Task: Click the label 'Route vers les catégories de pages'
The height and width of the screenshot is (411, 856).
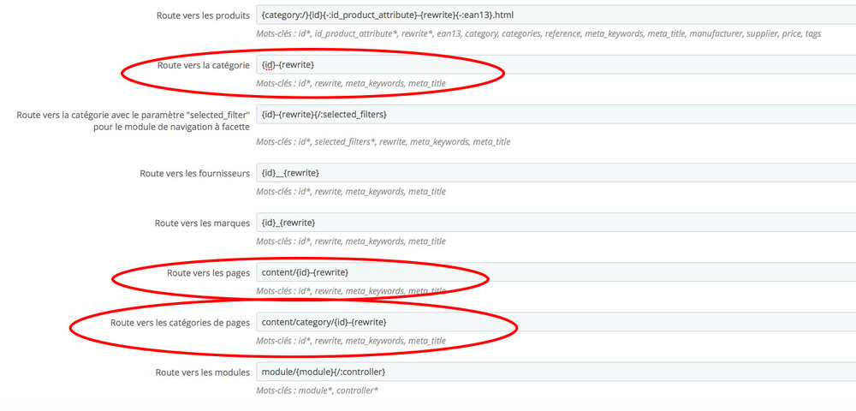Action: (x=180, y=323)
